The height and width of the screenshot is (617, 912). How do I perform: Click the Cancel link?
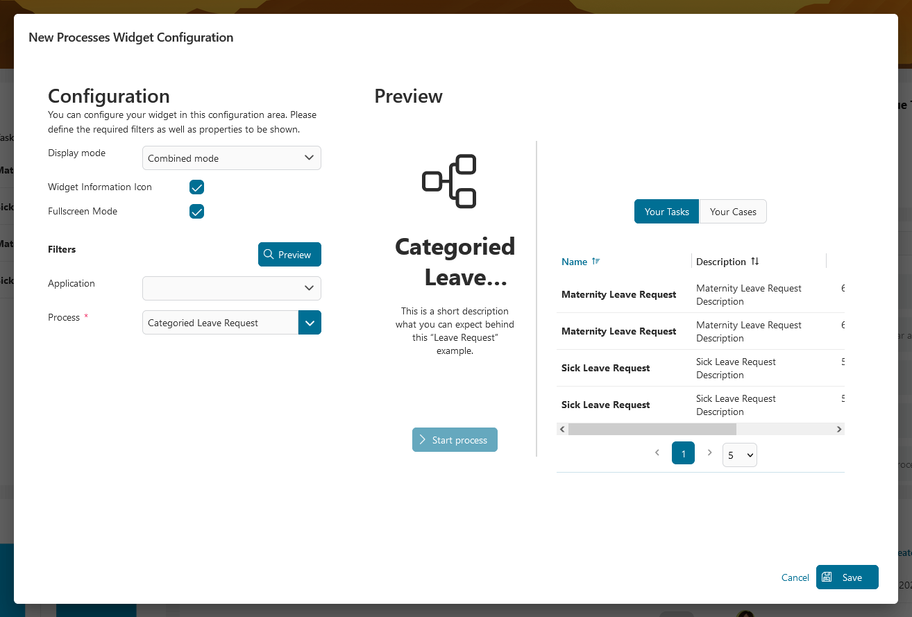795,577
